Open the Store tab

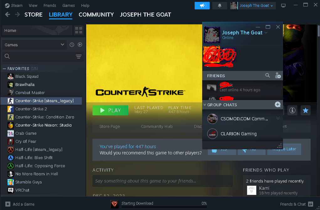point(33,15)
